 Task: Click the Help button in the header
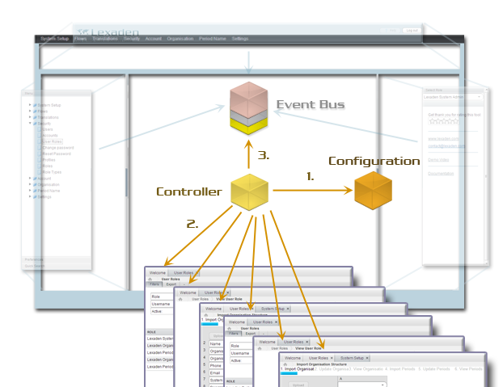click(x=391, y=31)
